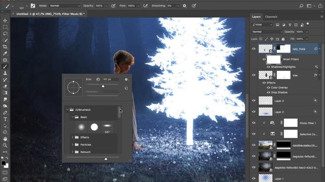
Task: Select the Lasso tool
Action: click(x=5, y=34)
